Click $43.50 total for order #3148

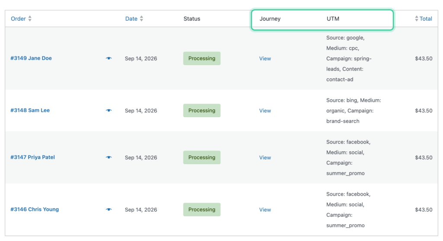point(424,111)
